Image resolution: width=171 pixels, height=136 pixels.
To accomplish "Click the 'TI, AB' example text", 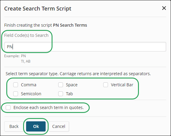I will click(x=25, y=61).
